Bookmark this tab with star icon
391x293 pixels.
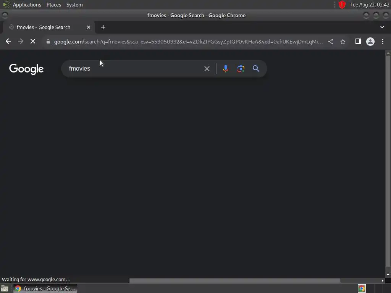coord(343,42)
